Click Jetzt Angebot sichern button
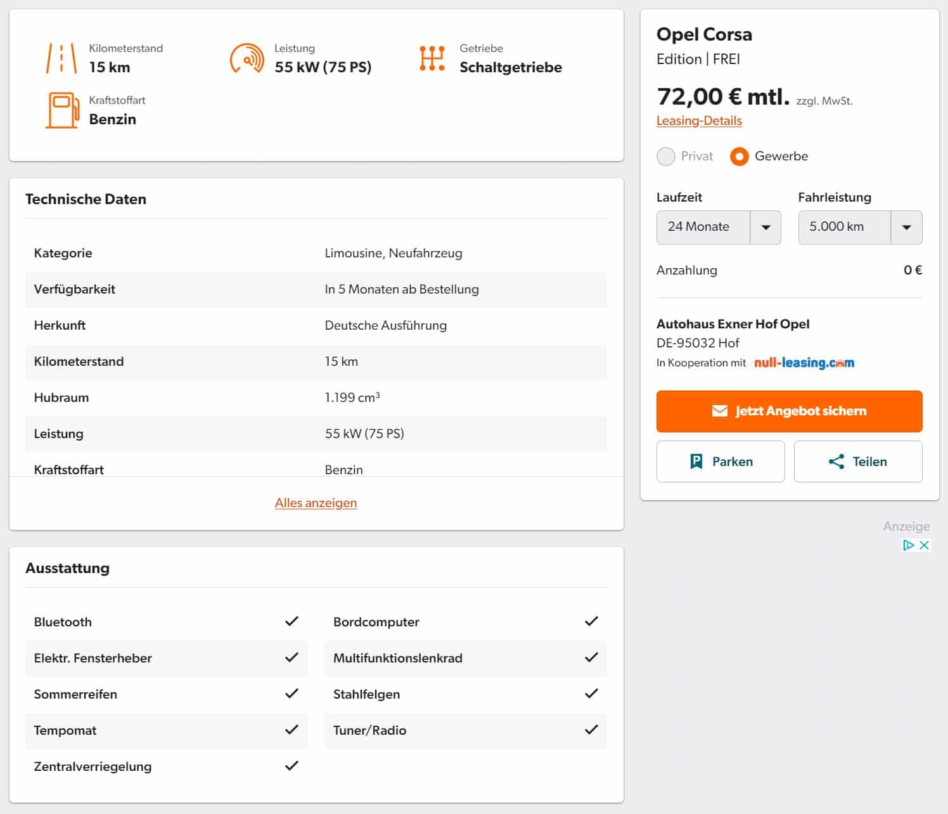This screenshot has width=948, height=814. (x=789, y=411)
